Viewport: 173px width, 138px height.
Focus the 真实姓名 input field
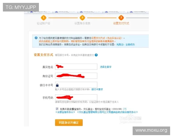[76, 67]
